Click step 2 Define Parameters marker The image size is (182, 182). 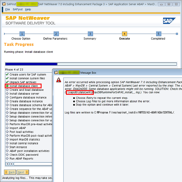(56, 34)
